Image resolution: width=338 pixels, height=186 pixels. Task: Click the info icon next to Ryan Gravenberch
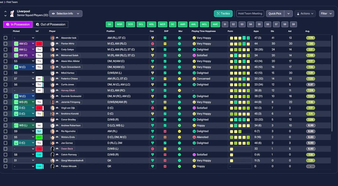(x=57, y=67)
